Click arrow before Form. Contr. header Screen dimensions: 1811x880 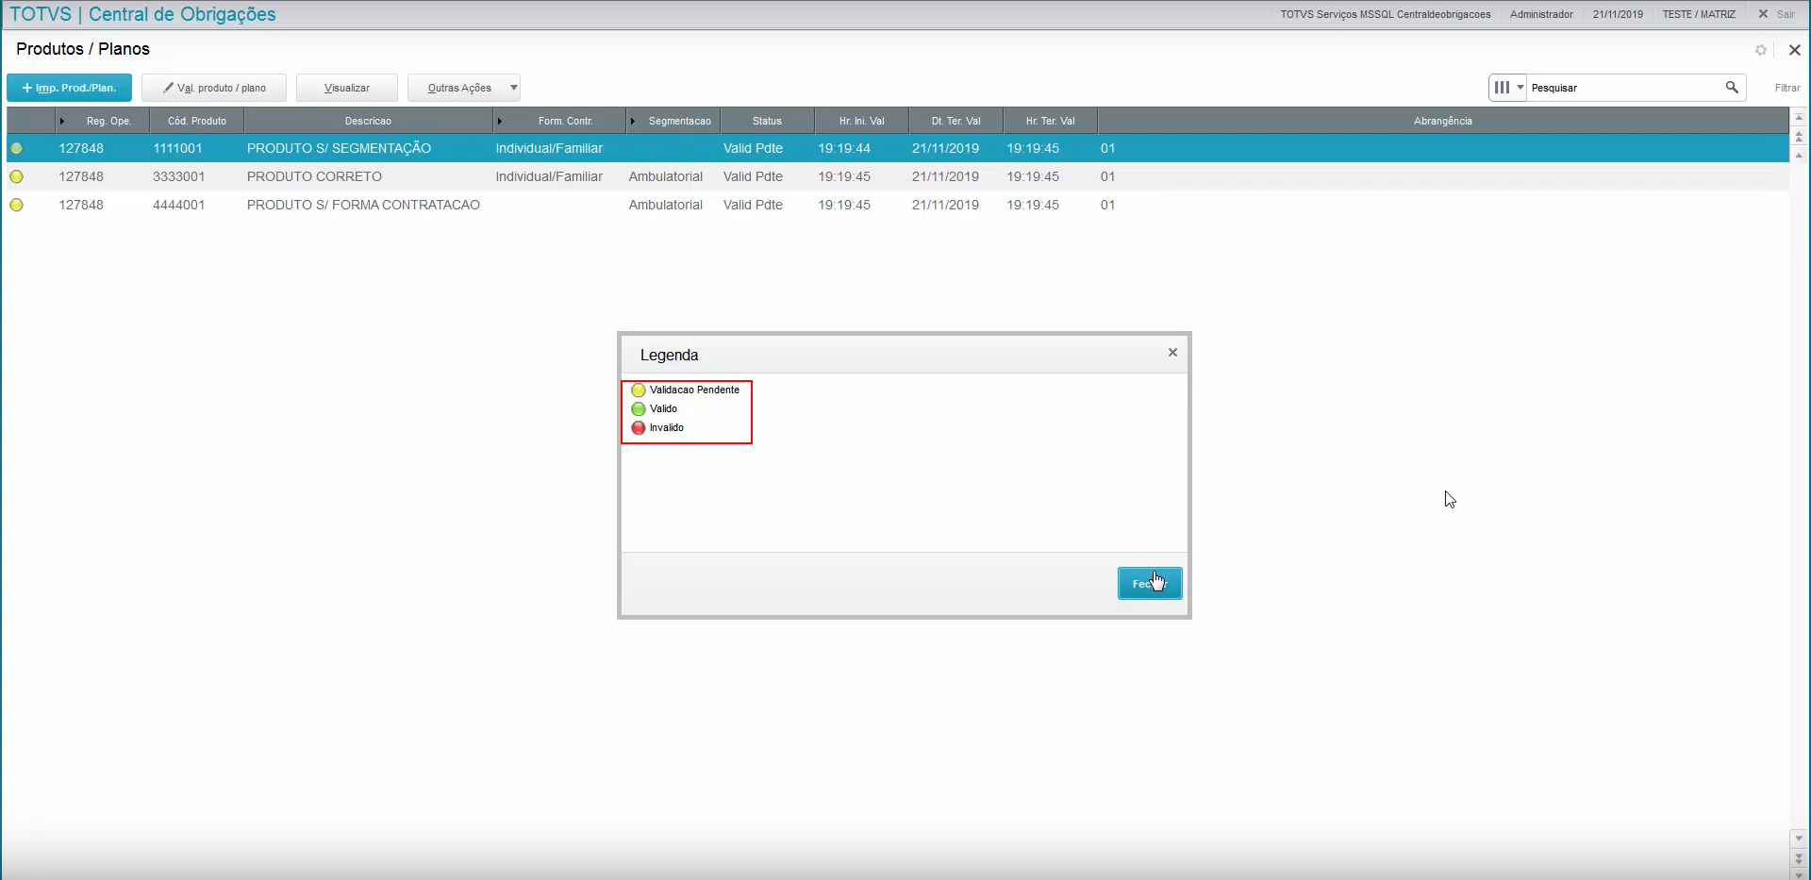[500, 121]
